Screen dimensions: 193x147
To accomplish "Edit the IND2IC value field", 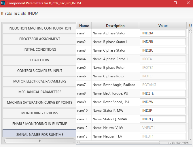I will click(163, 50).
